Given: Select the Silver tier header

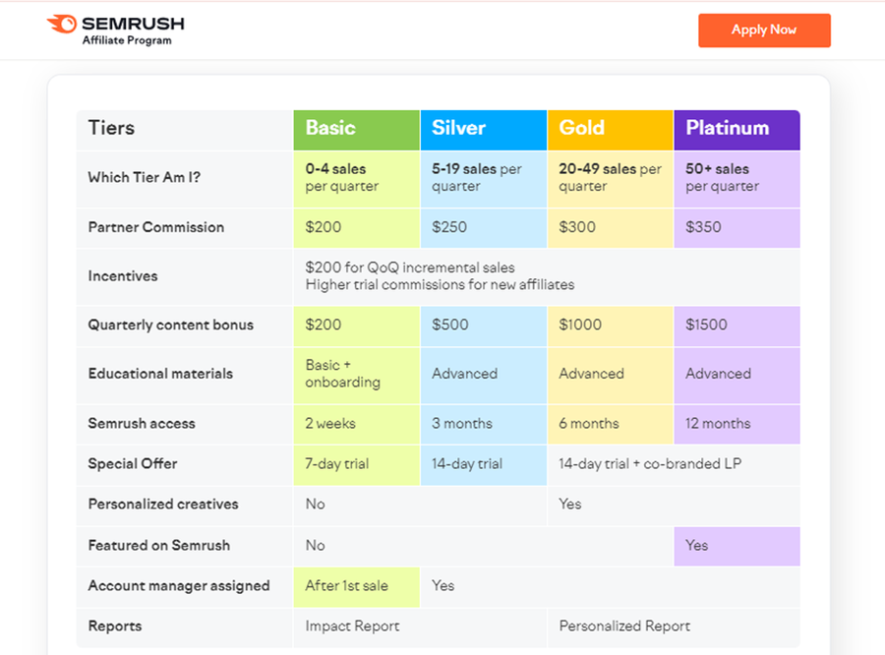Looking at the screenshot, I should 484,130.
